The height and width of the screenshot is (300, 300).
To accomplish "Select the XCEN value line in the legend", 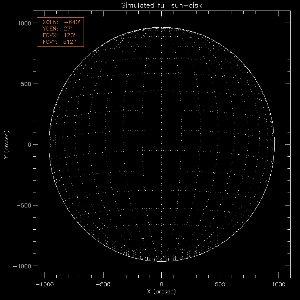I will tap(61, 22).
